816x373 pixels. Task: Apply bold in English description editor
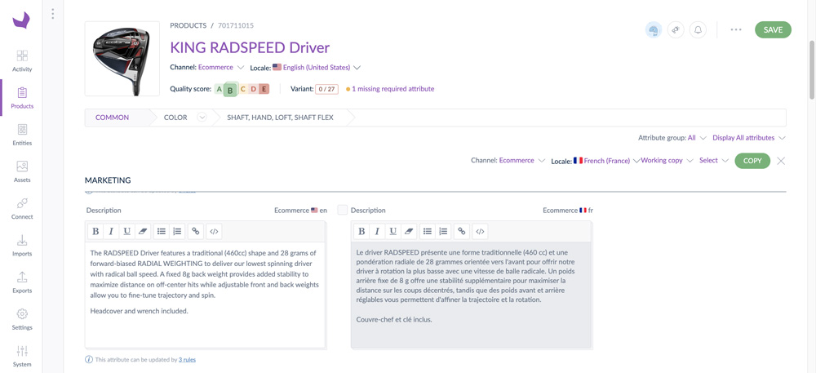(x=95, y=231)
